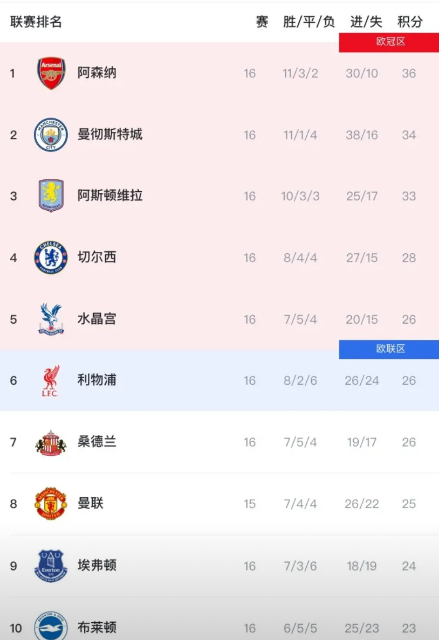This screenshot has width=439, height=640.
Task: Select the Manchester City badge
Action: (x=51, y=135)
